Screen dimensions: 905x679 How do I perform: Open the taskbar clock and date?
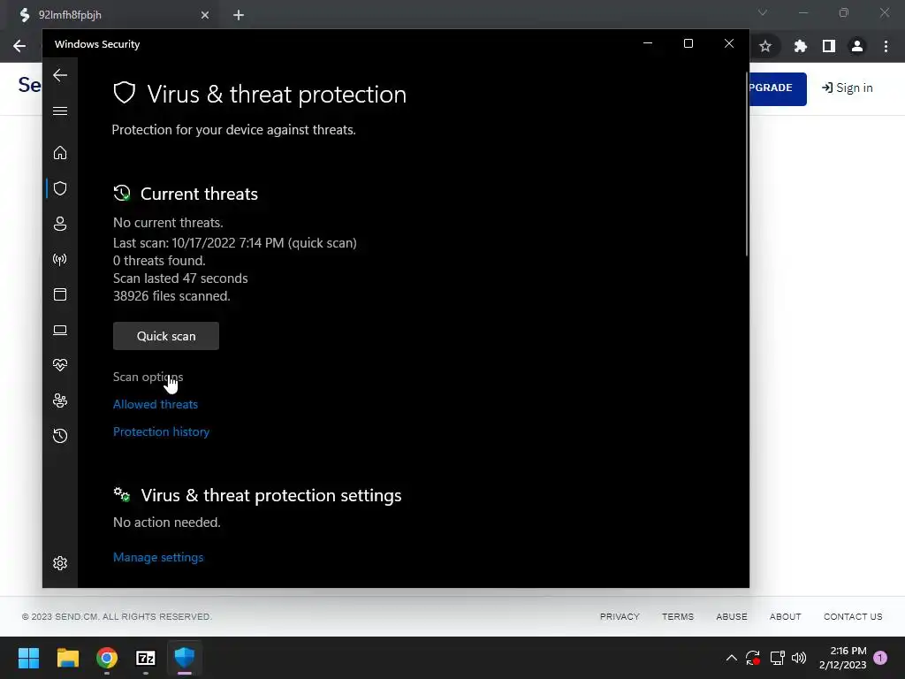(x=842, y=658)
